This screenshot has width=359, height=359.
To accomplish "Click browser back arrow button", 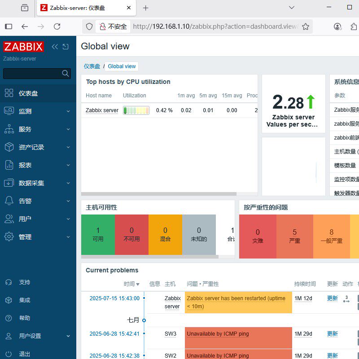I will 25,26.
